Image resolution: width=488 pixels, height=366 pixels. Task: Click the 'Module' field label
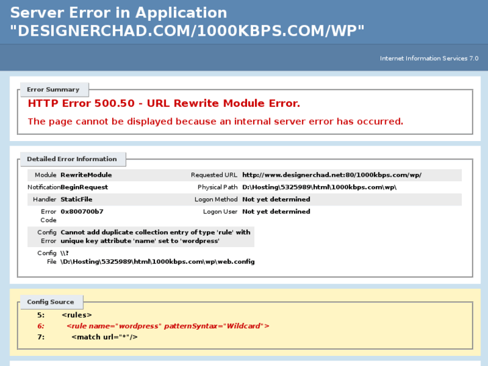pos(46,175)
